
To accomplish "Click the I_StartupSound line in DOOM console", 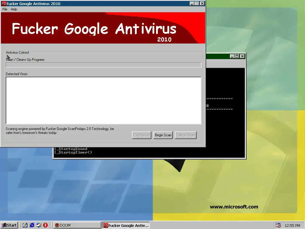I will point(71,149).
